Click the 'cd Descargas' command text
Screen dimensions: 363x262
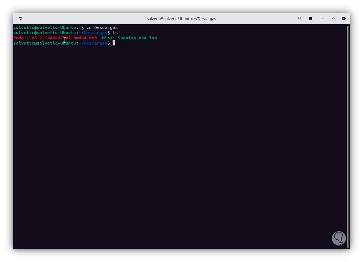102,28
